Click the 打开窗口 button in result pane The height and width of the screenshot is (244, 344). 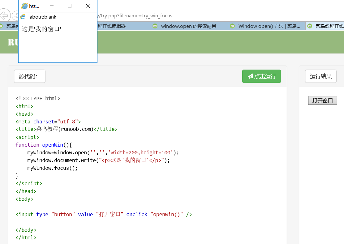point(322,101)
